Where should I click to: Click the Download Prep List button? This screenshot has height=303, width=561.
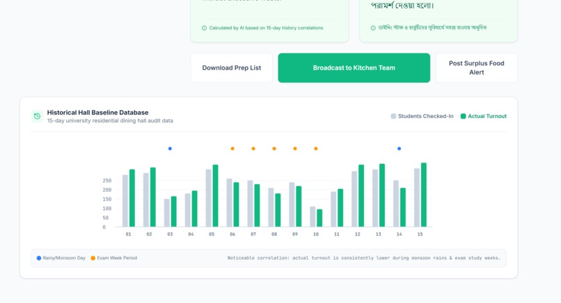[232, 68]
